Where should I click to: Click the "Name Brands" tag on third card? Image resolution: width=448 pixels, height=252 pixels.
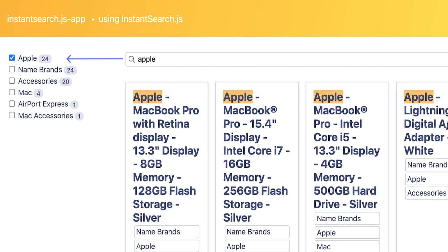[347, 218]
